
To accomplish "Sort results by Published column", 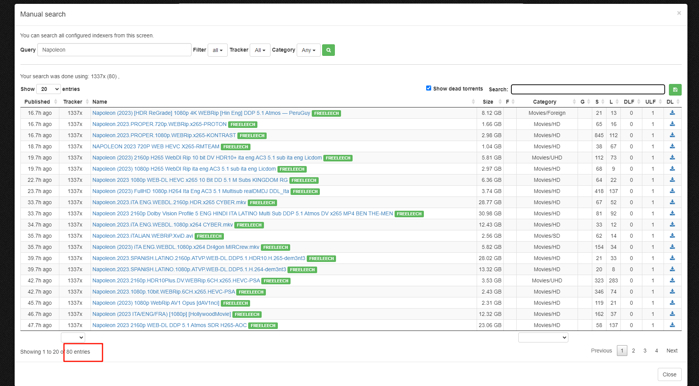I will 40,102.
